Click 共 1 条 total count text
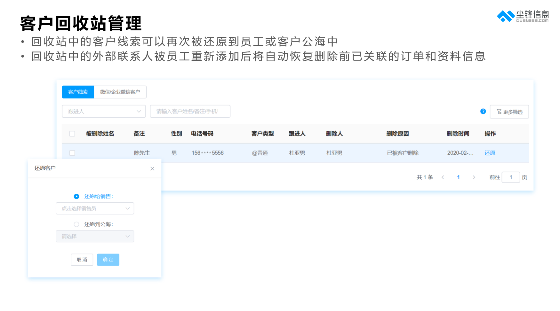Screen dimensions: 560x311 425,177
